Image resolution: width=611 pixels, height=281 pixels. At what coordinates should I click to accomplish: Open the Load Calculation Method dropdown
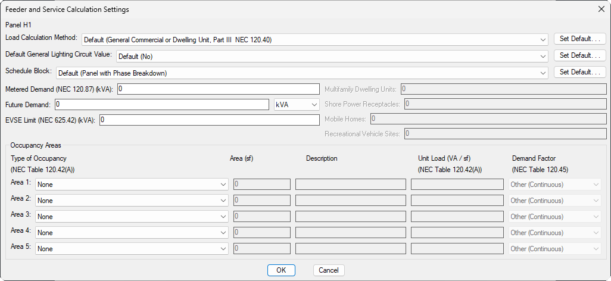click(x=315, y=39)
